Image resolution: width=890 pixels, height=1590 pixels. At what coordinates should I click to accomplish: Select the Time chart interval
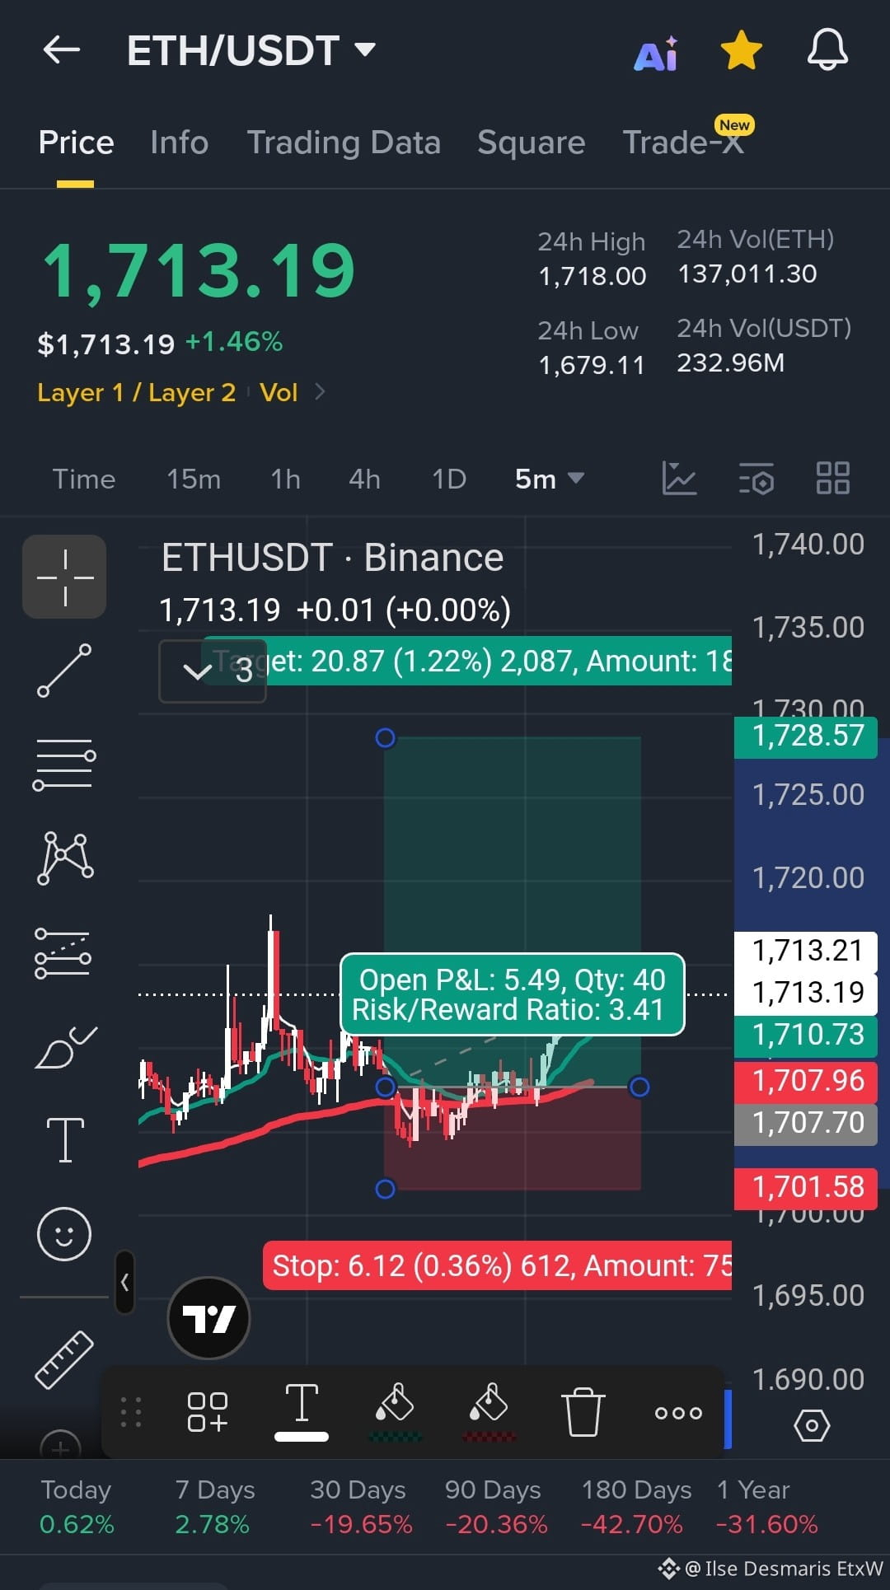(x=84, y=479)
